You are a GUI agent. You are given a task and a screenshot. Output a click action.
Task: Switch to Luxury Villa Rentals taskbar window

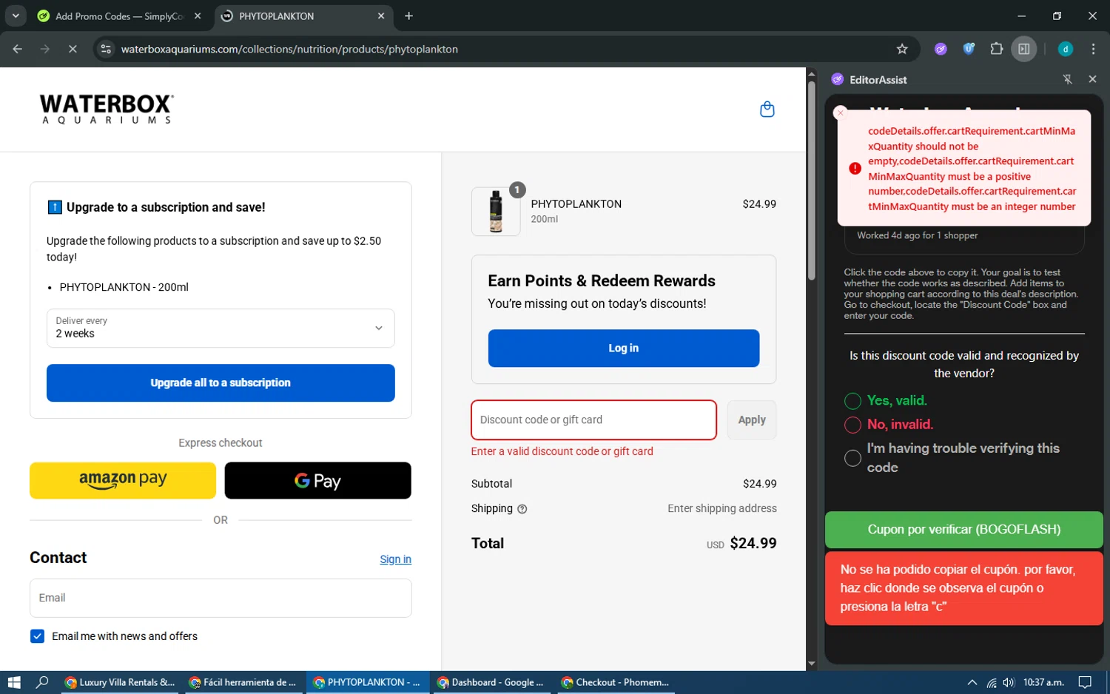point(120,682)
